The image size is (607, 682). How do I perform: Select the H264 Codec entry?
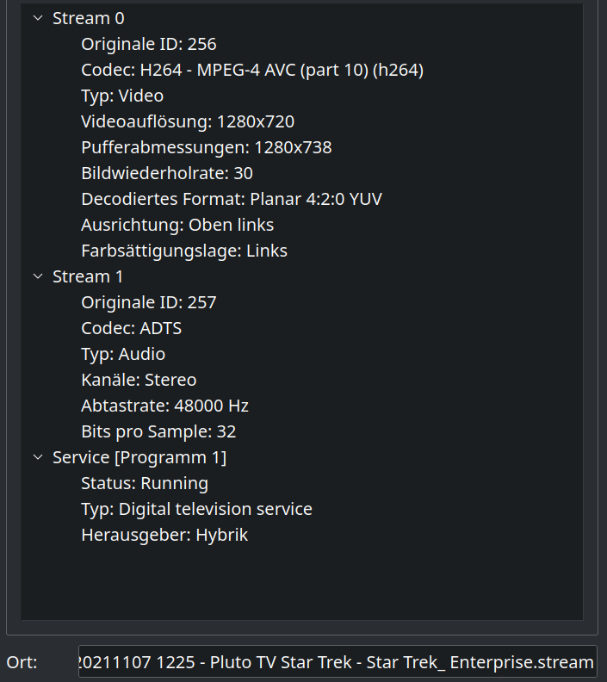tap(251, 70)
